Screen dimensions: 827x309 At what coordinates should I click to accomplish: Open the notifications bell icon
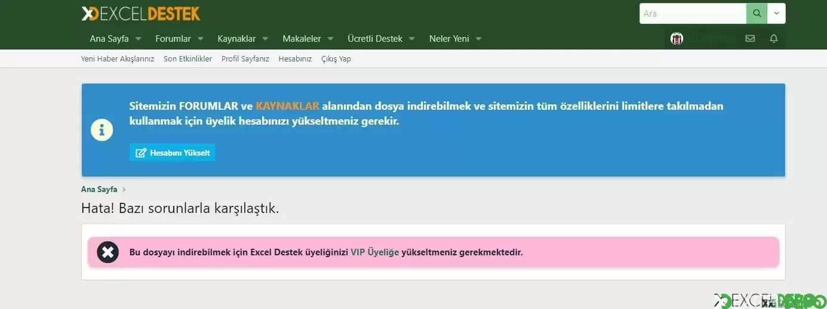pyautogui.click(x=774, y=38)
